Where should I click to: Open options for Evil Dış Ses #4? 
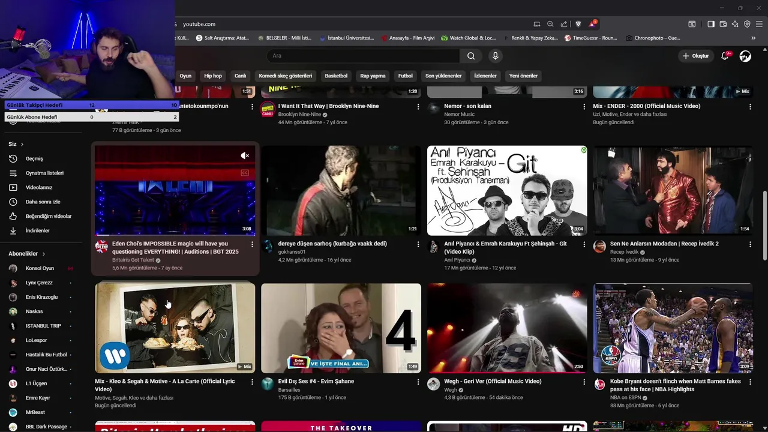coord(418,382)
